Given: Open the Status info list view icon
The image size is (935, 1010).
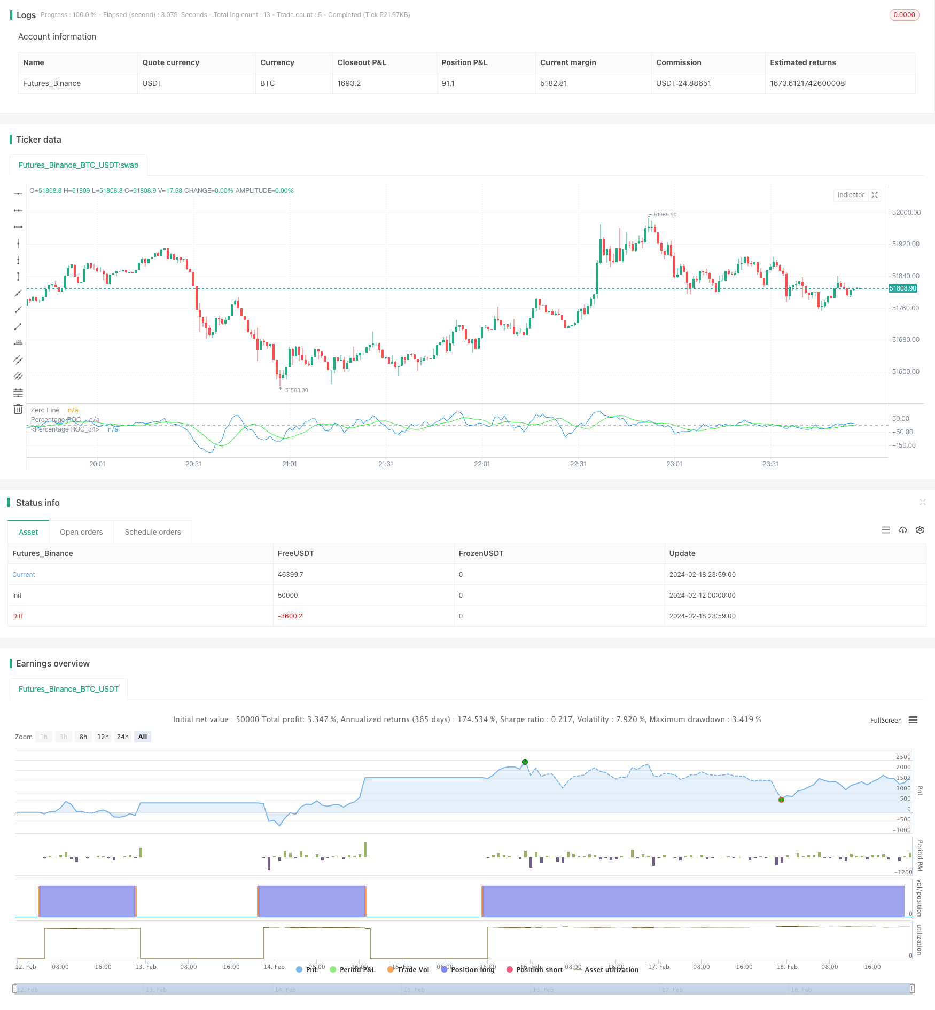Looking at the screenshot, I should (886, 530).
